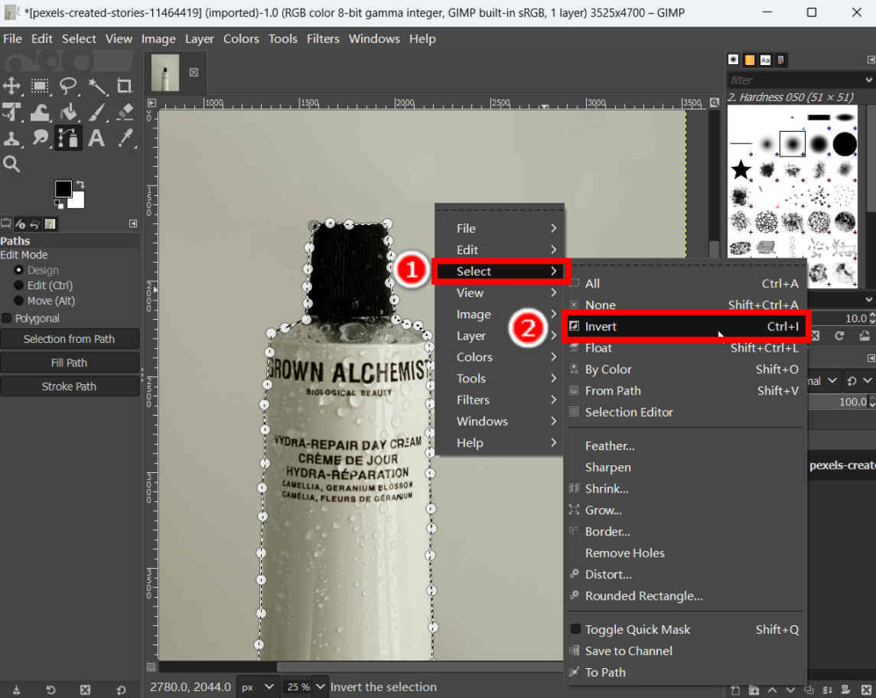The width and height of the screenshot is (876, 698).
Task: Click the black foreground color swatch
Action: tap(63, 189)
